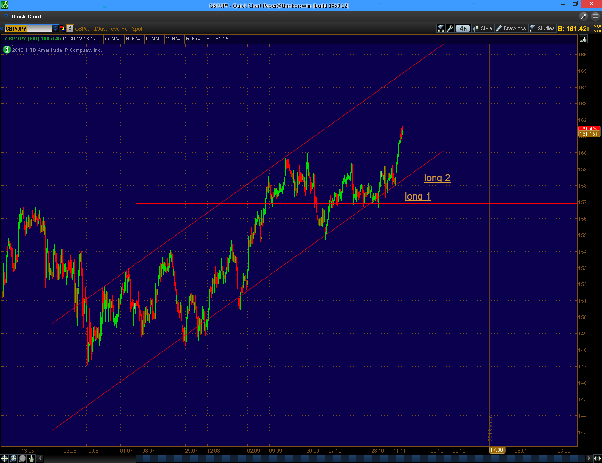The image size is (602, 463).
Task: Toggle the price axis drawing hand icon
Action: coord(583,39)
